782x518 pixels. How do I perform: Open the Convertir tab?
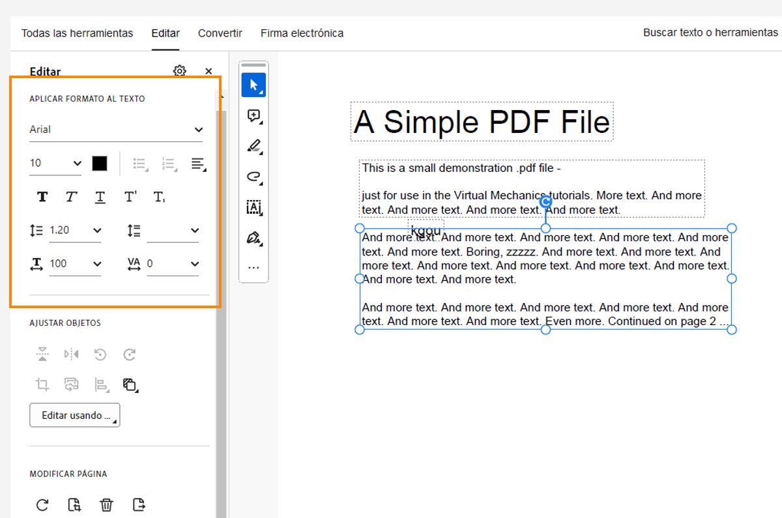coord(220,33)
